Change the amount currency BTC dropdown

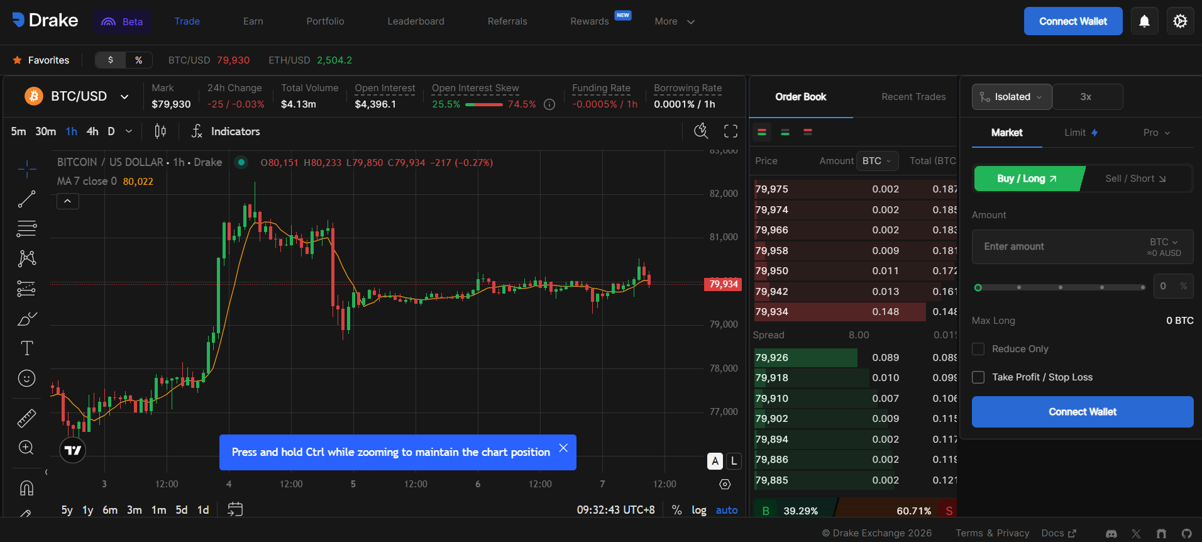[1164, 242]
